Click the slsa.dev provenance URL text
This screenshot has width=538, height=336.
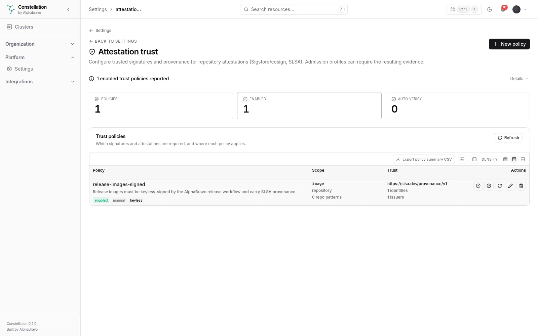tap(417, 184)
